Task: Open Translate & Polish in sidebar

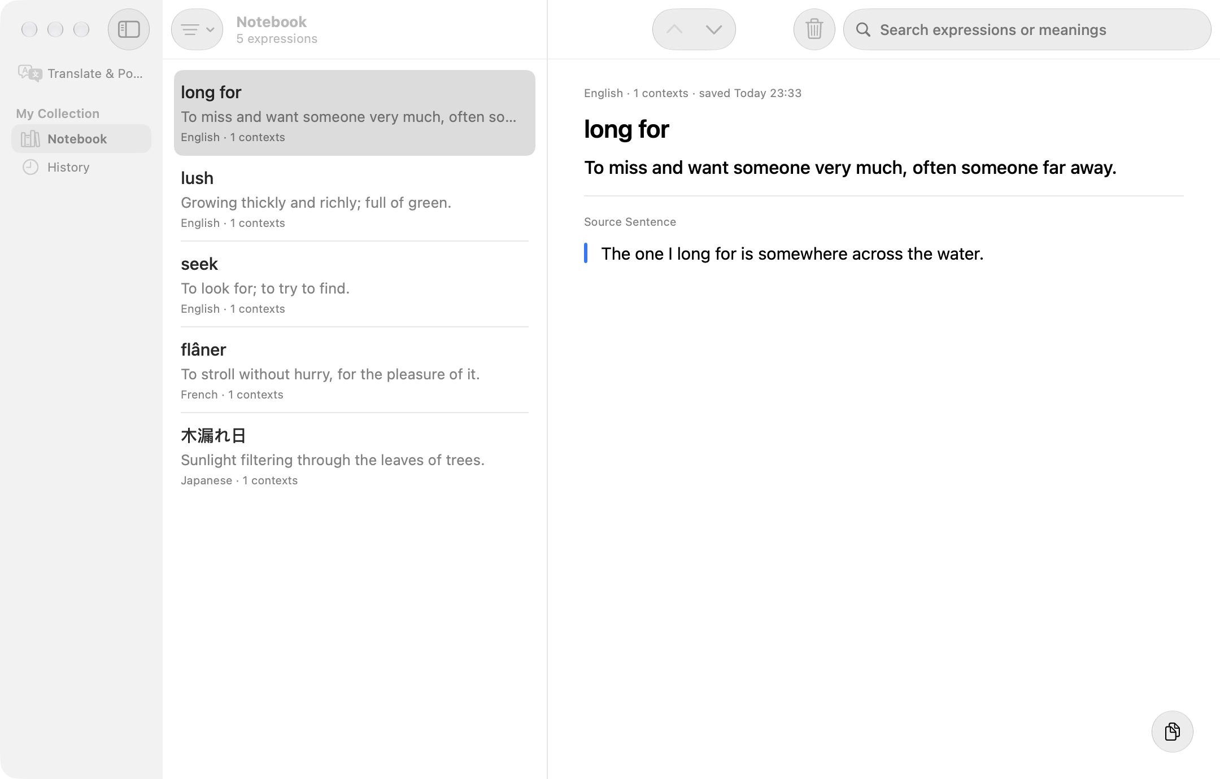Action: click(x=81, y=73)
